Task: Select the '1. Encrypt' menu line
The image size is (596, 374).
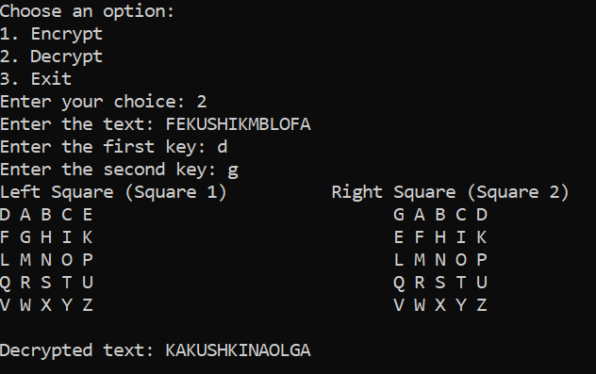Action: point(51,34)
